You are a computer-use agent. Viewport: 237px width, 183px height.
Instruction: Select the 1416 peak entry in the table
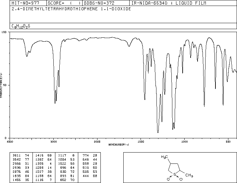43,155
